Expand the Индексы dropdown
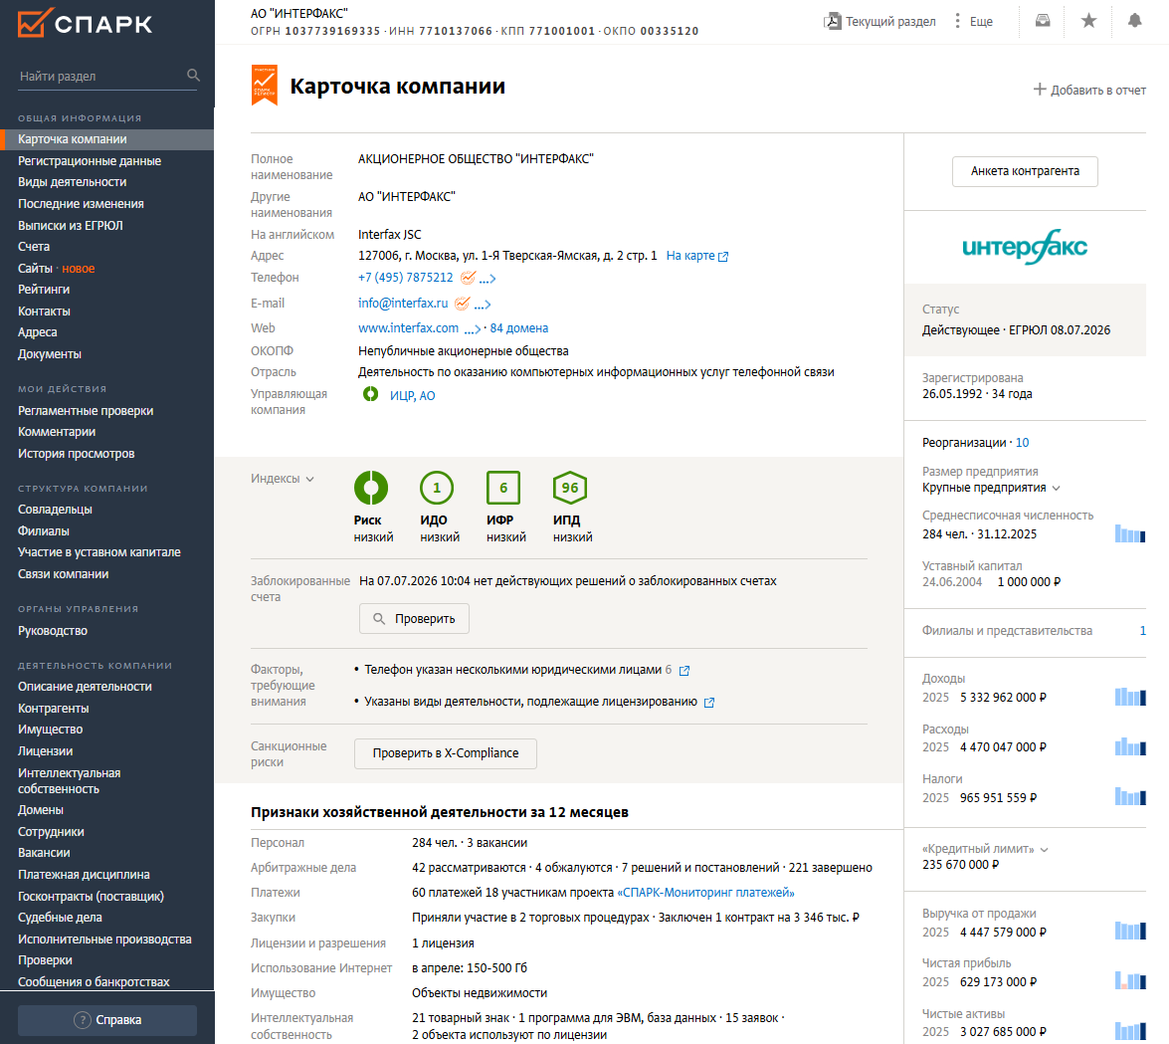Image resolution: width=1169 pixels, height=1044 pixels. 282,479
